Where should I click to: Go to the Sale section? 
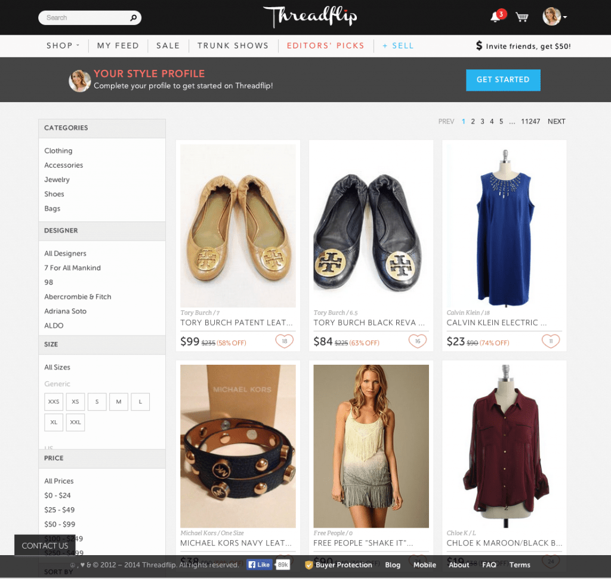tap(168, 45)
